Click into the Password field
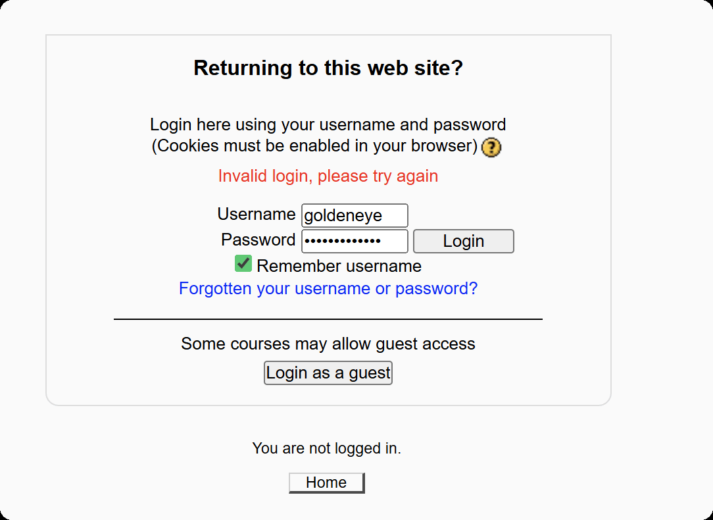This screenshot has width=713, height=520. (x=355, y=241)
